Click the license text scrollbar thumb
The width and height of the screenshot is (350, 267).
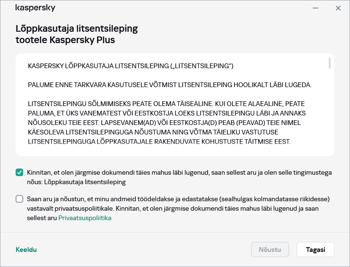click(330, 63)
